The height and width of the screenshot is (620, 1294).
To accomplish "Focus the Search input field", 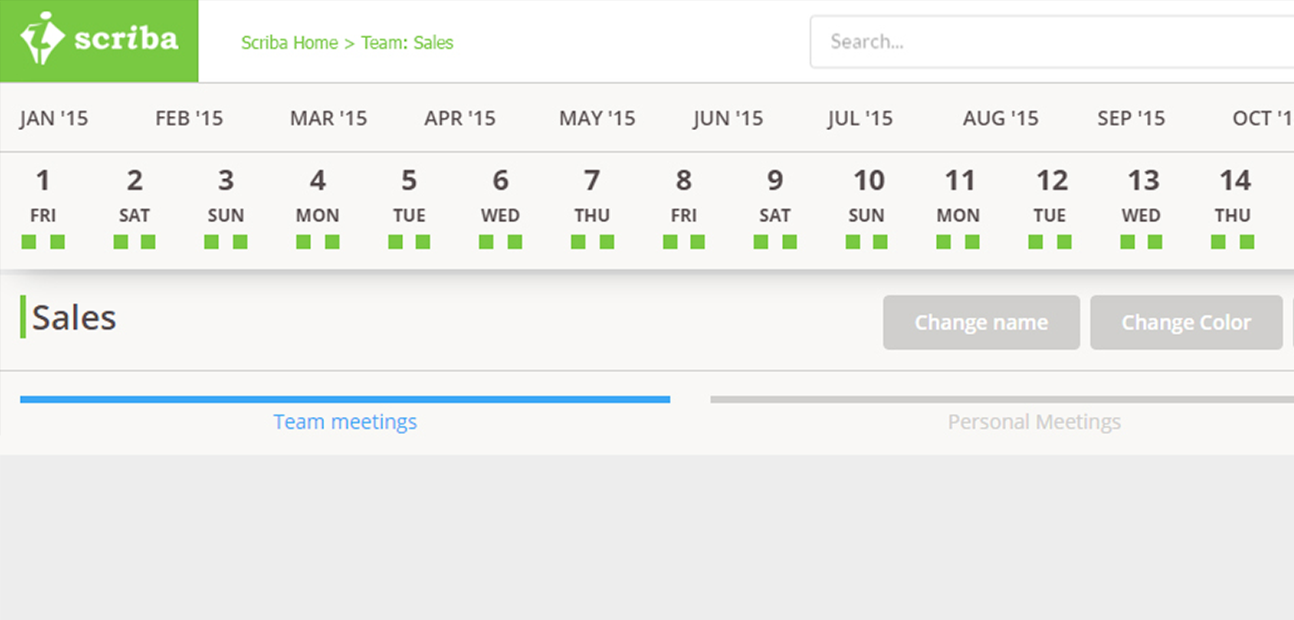I will (x=1049, y=42).
